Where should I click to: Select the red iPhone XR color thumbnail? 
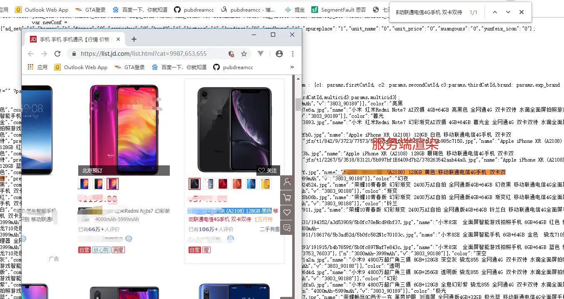coord(223,184)
